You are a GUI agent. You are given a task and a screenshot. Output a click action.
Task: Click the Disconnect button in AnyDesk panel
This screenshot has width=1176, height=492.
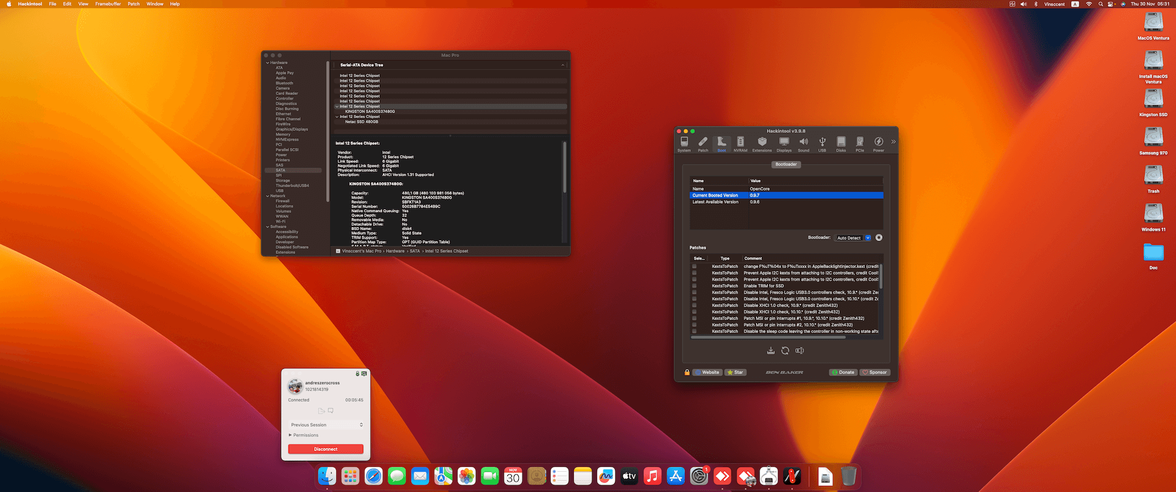tap(326, 449)
